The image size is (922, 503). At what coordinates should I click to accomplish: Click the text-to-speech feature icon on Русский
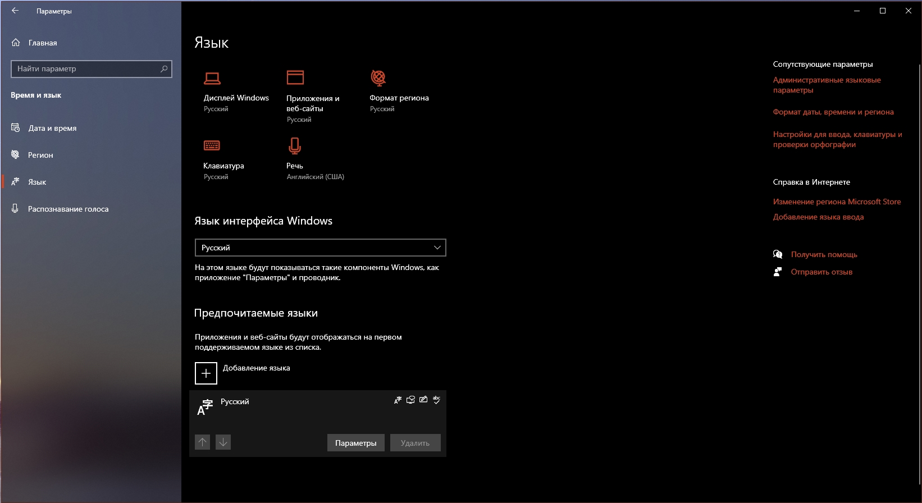pos(410,400)
